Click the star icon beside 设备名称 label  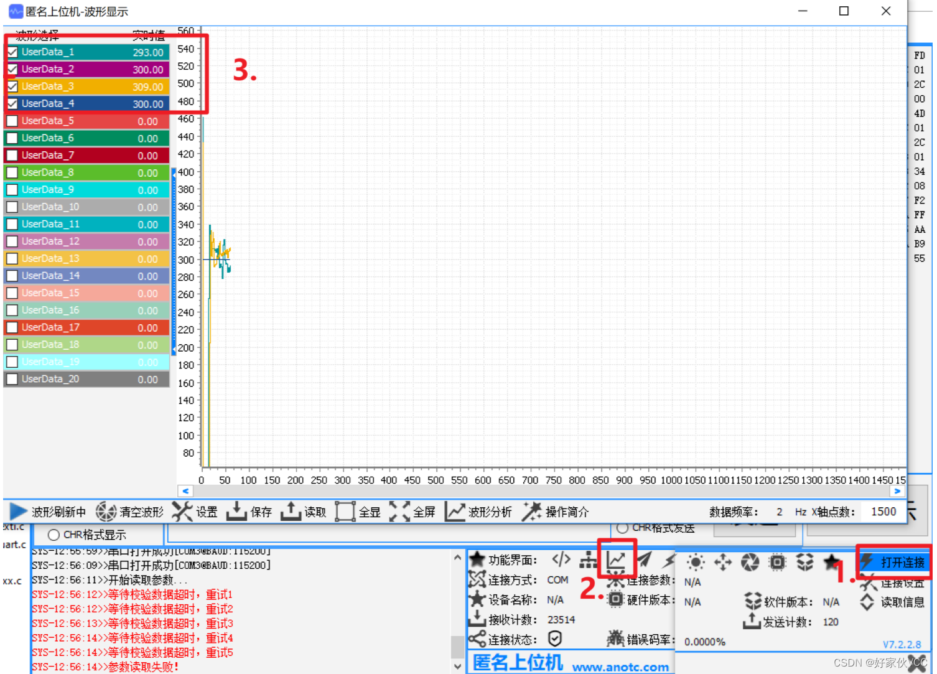coord(477,599)
